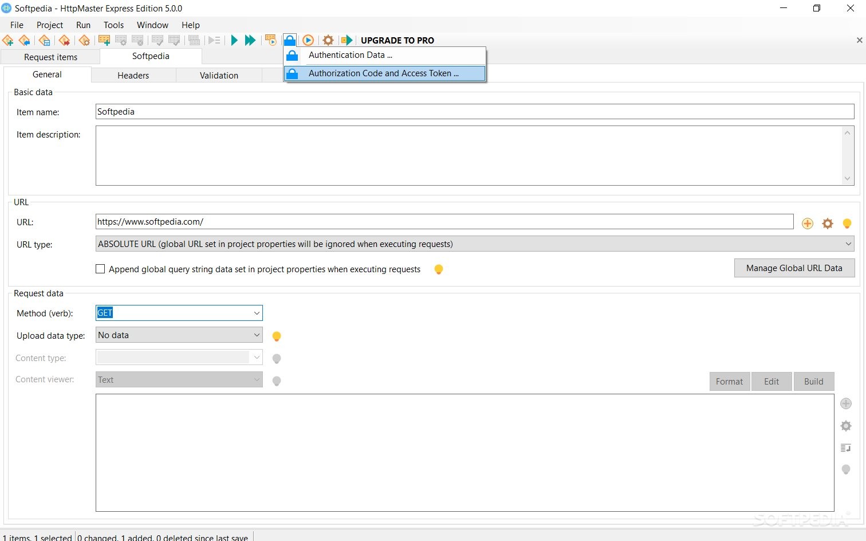Click the project properties icon with gear
Viewport: 866px width, 541px height.
coord(84,40)
